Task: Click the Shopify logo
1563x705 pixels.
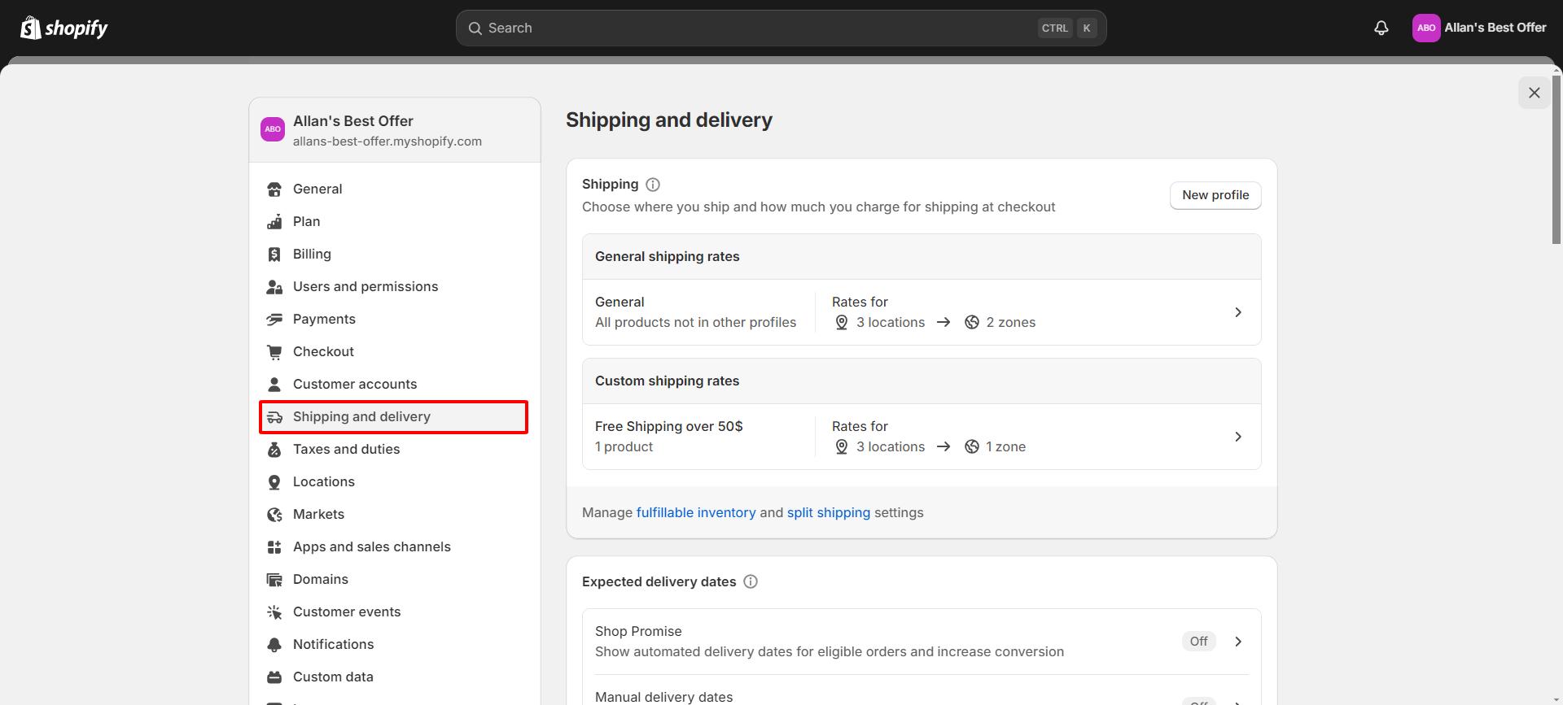Action: [x=64, y=28]
